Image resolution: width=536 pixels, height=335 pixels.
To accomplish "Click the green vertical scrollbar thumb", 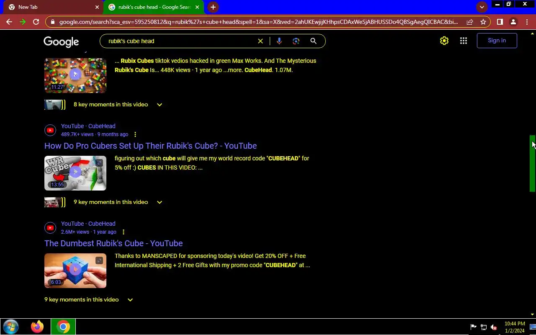I will point(533,163).
